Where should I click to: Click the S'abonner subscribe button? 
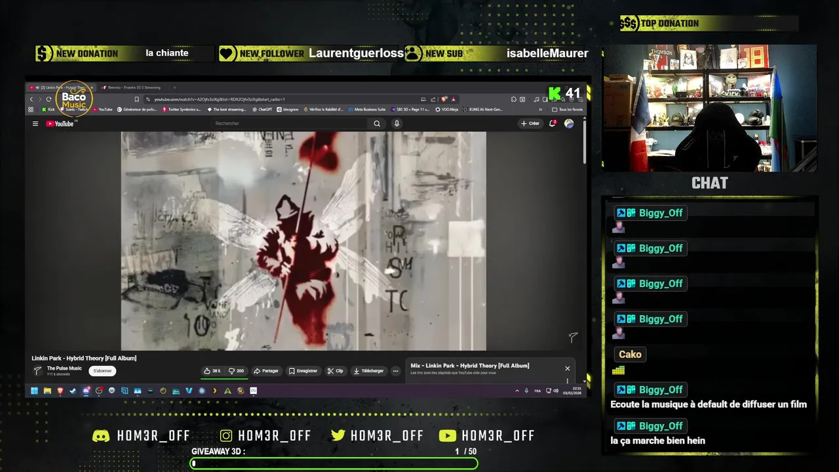[102, 371]
